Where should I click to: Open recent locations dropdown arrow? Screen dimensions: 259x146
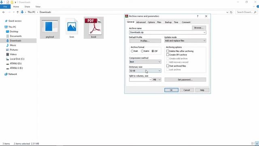click(x=14, y=12)
